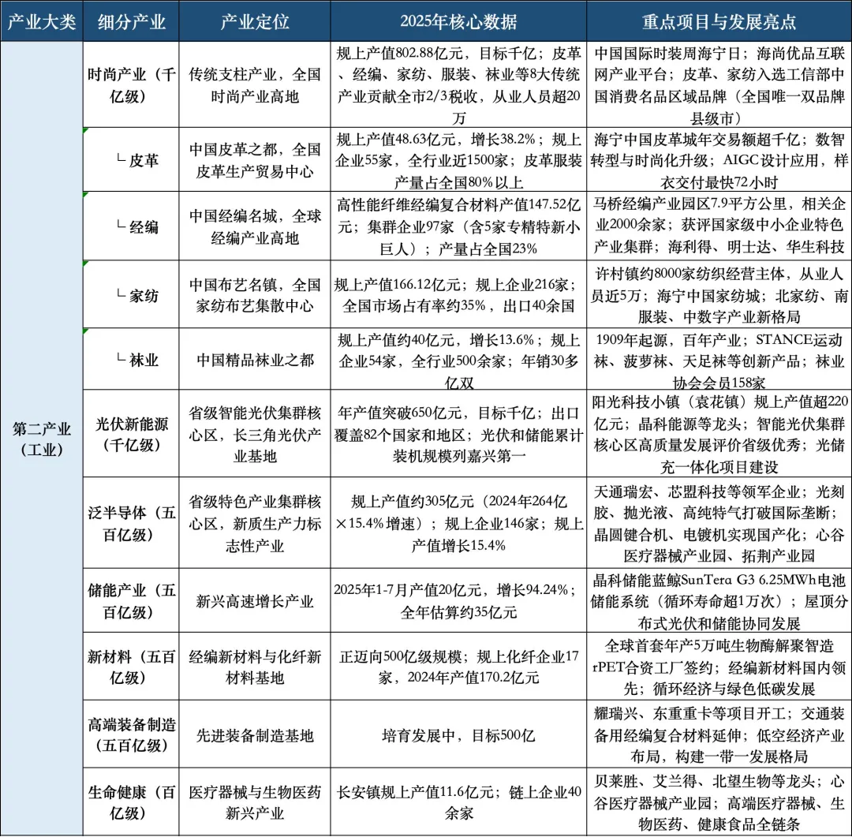Select highlights cell 马桥经编产业园区7.9平方公里

719,226
